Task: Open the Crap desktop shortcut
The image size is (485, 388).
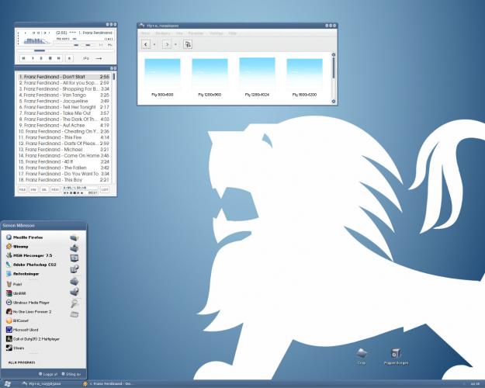Action: pyautogui.click(x=362, y=355)
